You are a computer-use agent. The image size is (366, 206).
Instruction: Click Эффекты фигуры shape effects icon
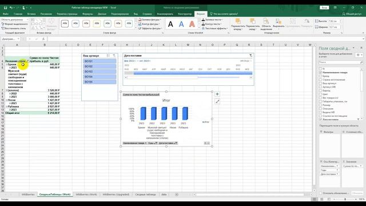point(140,28)
